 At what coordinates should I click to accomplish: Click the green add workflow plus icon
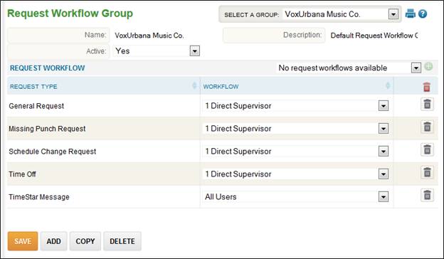click(x=429, y=67)
